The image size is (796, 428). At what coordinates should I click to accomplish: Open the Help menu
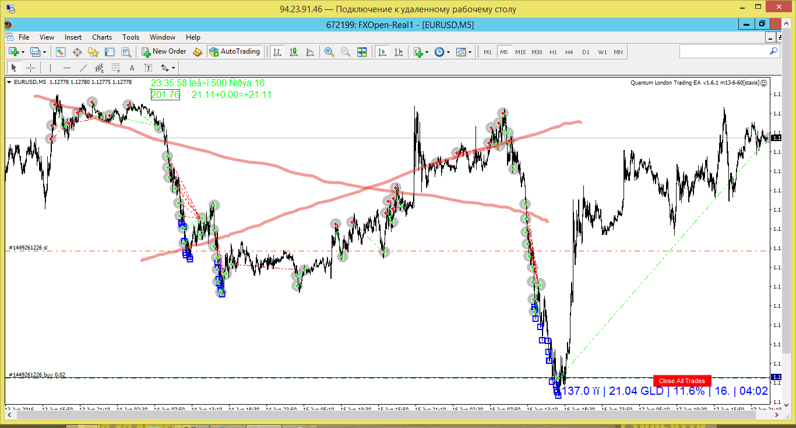pos(193,37)
